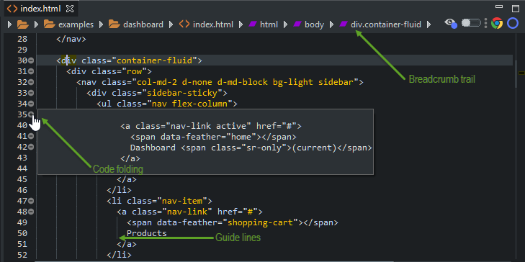
Task: Click line number 28 in gutter
Action: 22,39
